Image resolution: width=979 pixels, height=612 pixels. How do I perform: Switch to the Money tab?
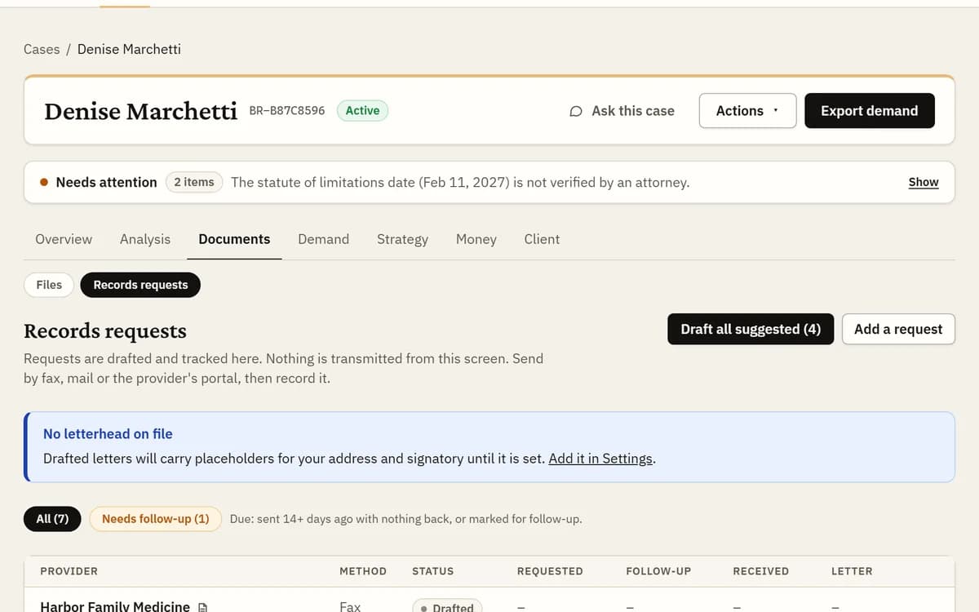476,239
